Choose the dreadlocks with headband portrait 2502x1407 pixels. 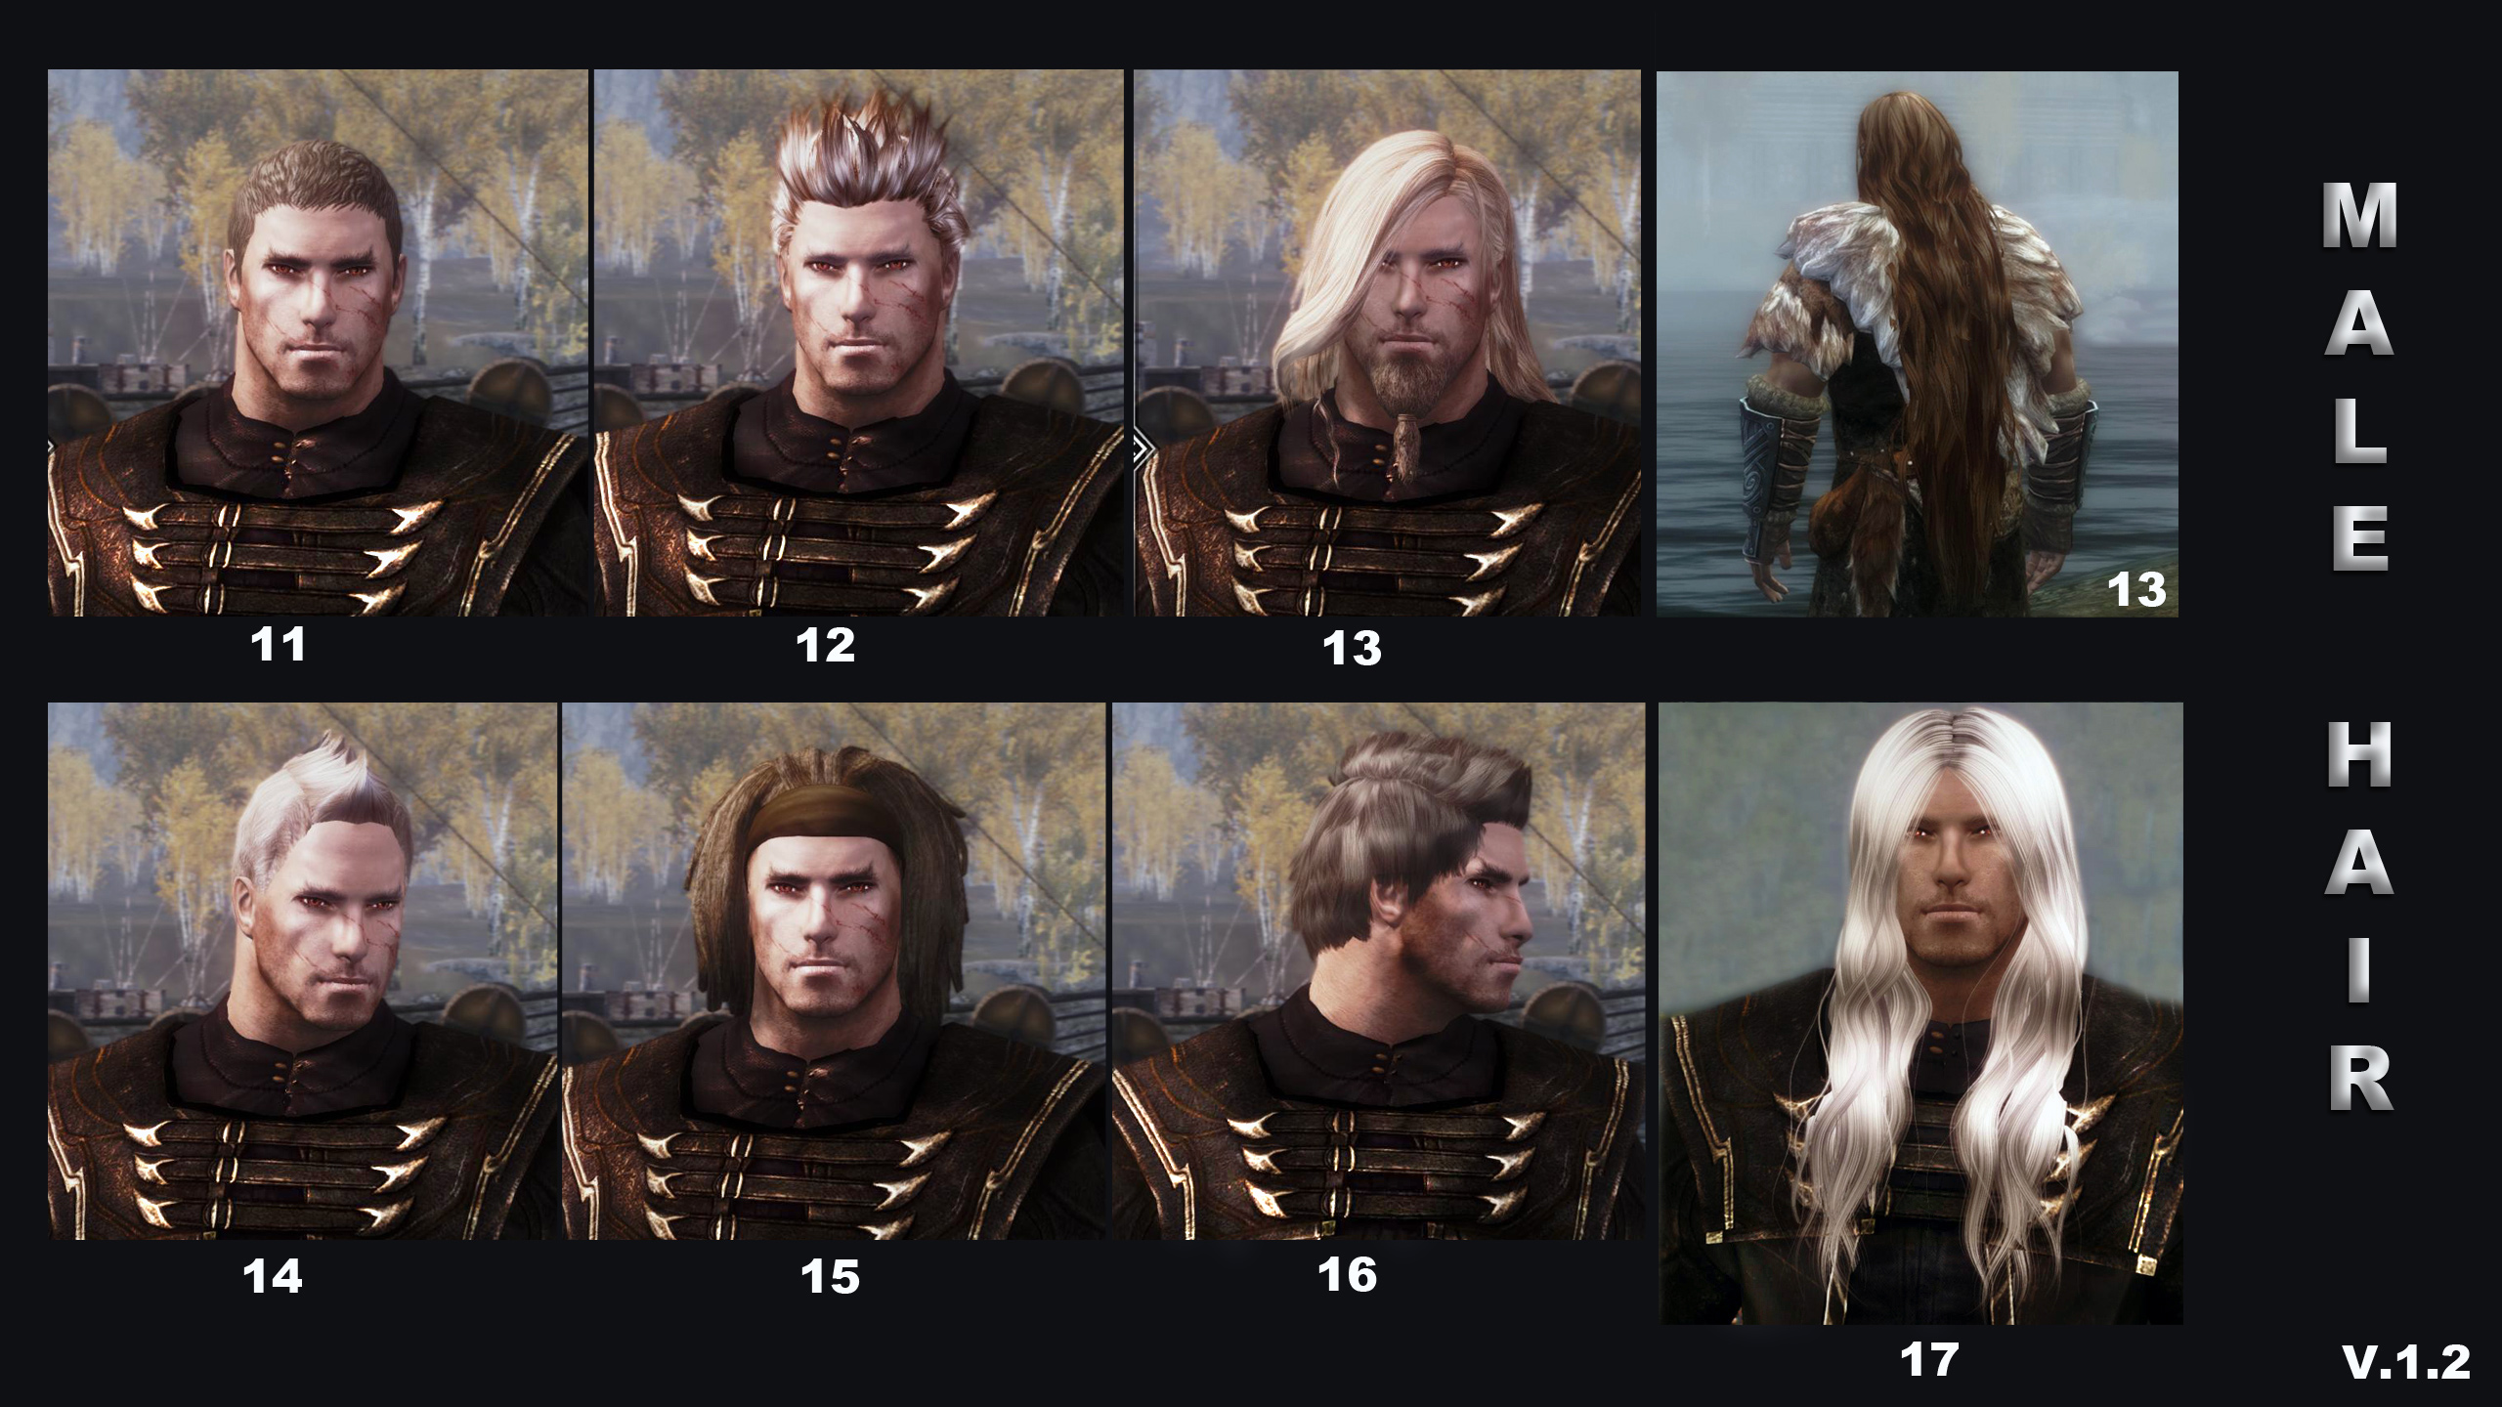click(835, 971)
